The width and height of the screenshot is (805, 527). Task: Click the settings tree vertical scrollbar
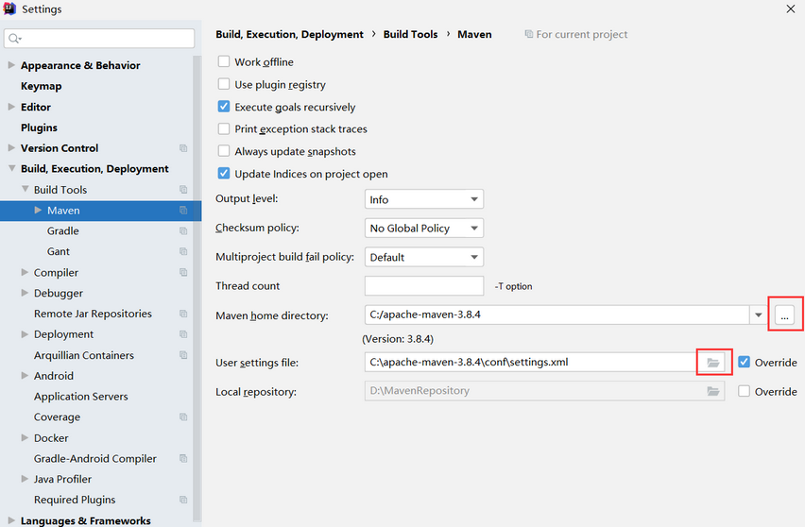[x=197, y=287]
